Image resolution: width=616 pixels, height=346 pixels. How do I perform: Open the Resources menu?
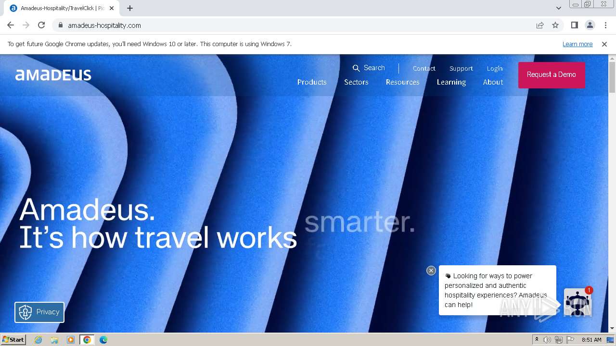coord(402,82)
